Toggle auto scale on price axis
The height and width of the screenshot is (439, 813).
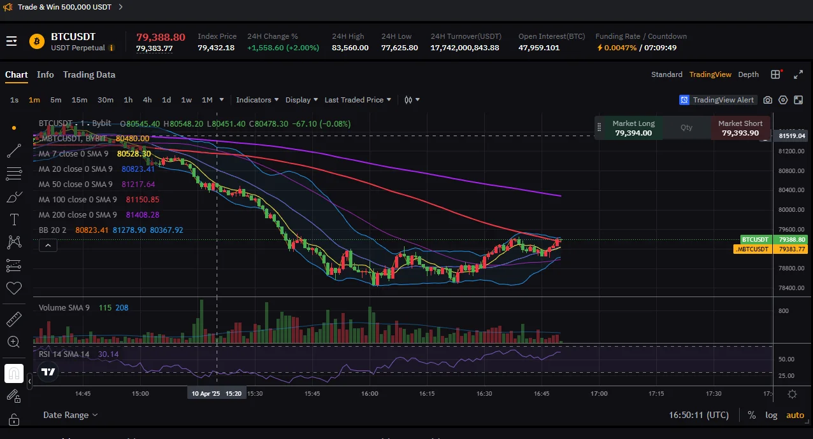click(x=795, y=415)
